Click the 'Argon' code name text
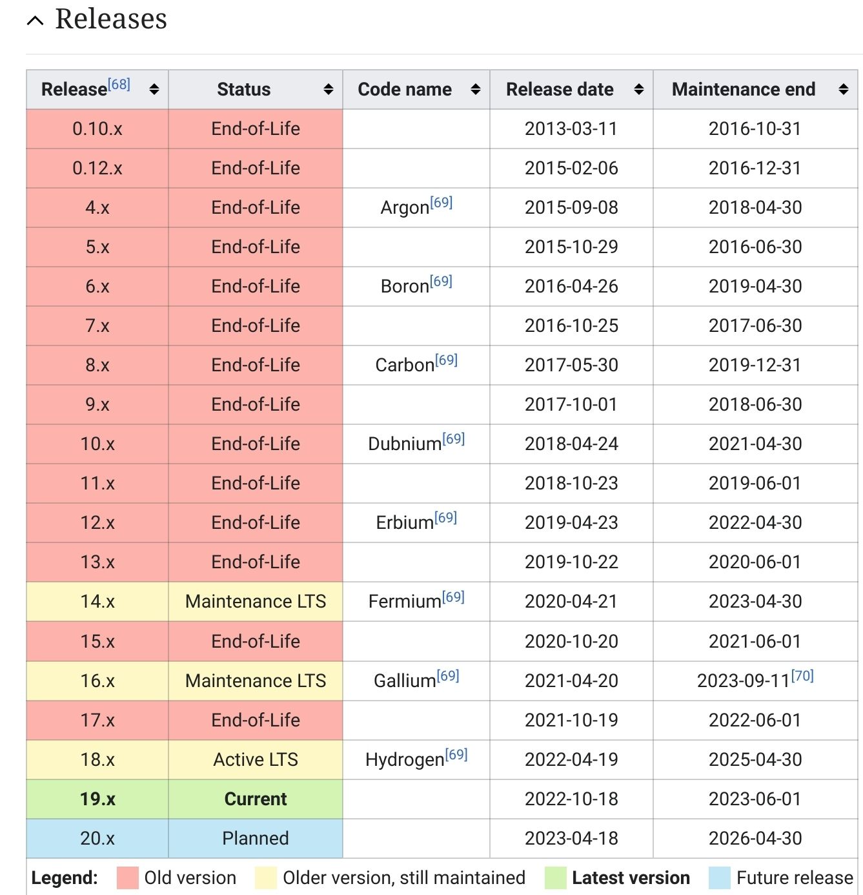The image size is (863, 895). (405, 209)
